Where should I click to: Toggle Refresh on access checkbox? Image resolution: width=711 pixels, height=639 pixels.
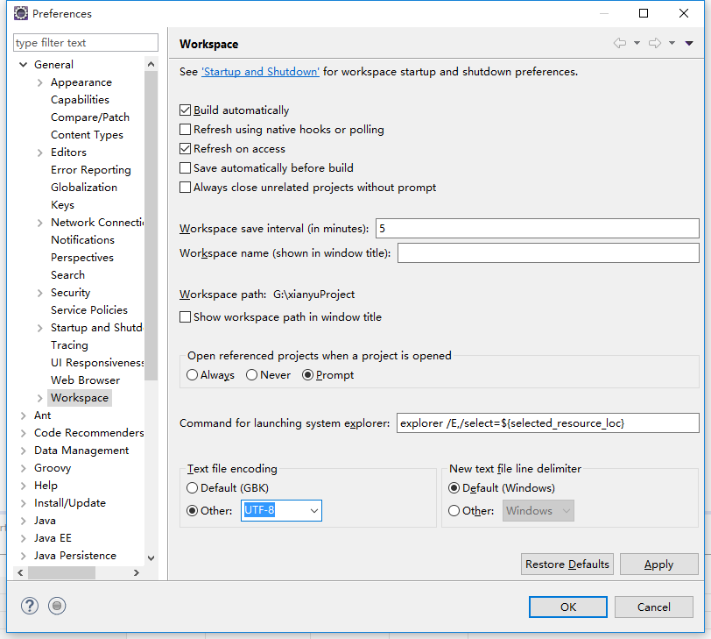(x=185, y=149)
